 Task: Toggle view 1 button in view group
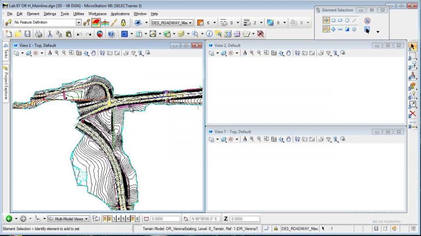click(x=105, y=219)
